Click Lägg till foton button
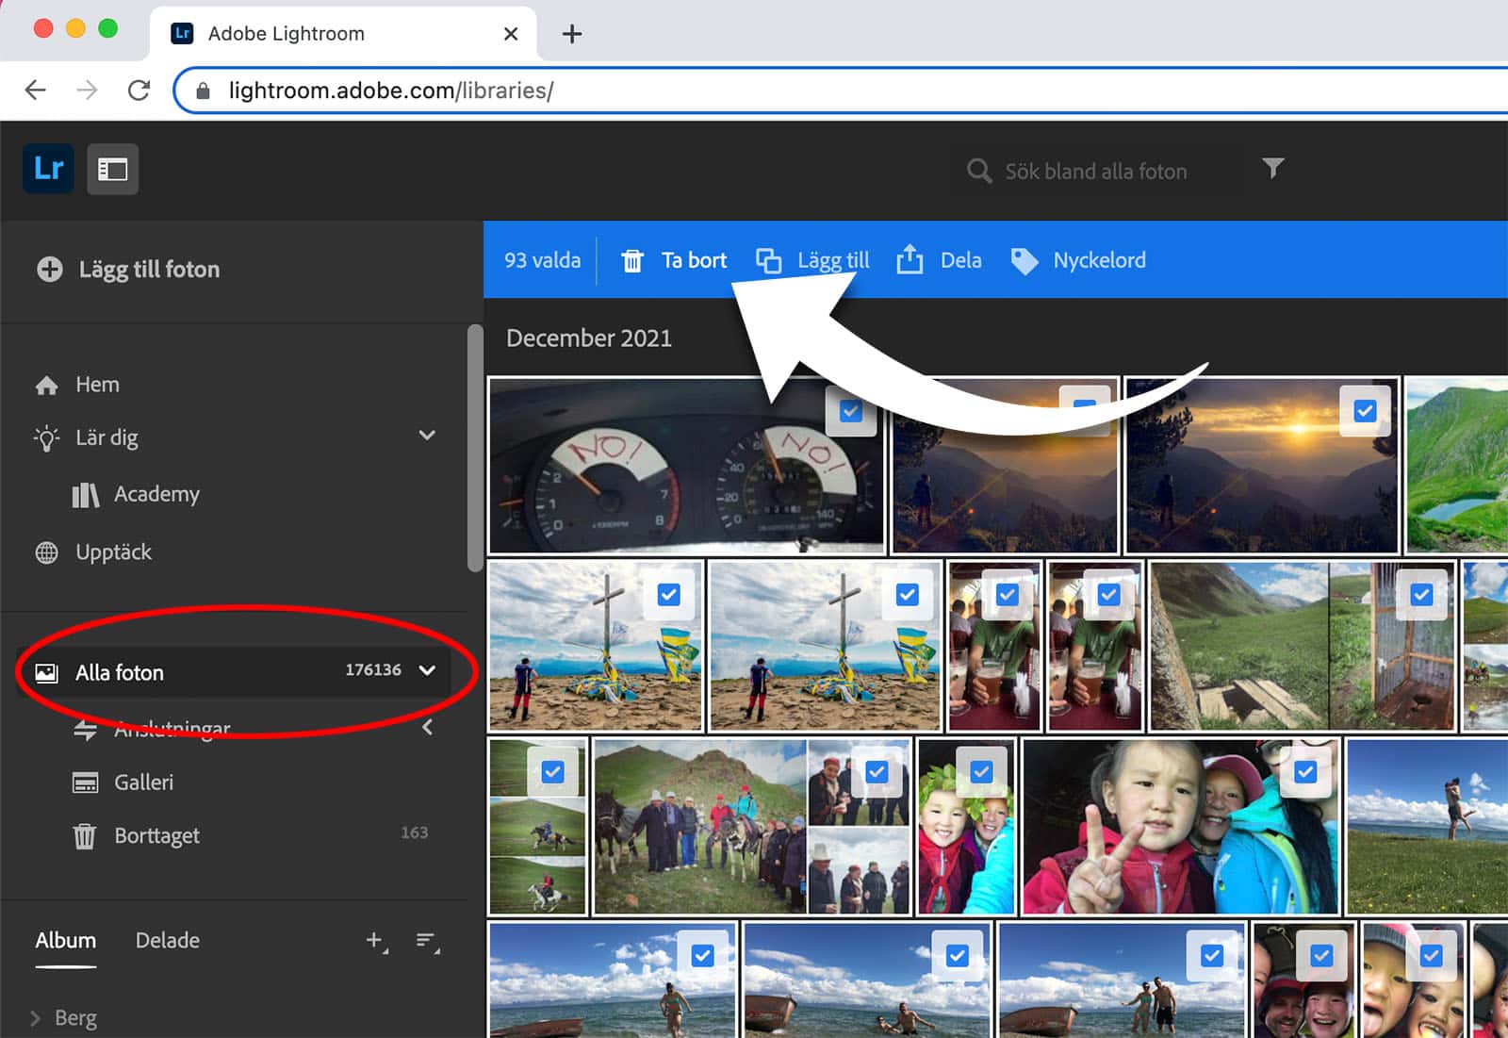Viewport: 1508px width, 1038px height. tap(128, 270)
